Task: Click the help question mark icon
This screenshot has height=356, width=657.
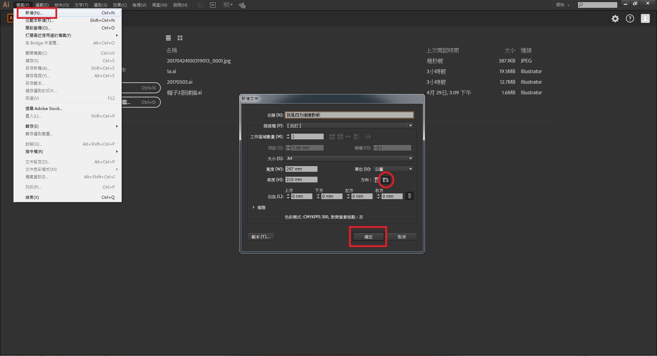Action: pyautogui.click(x=630, y=19)
